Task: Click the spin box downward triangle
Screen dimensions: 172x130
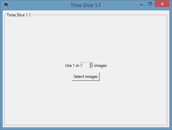Action: (91, 67)
